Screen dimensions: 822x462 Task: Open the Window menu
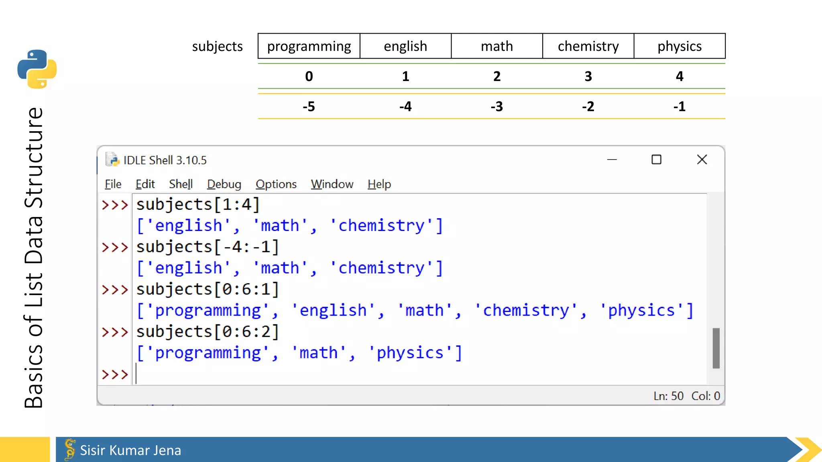tap(332, 184)
